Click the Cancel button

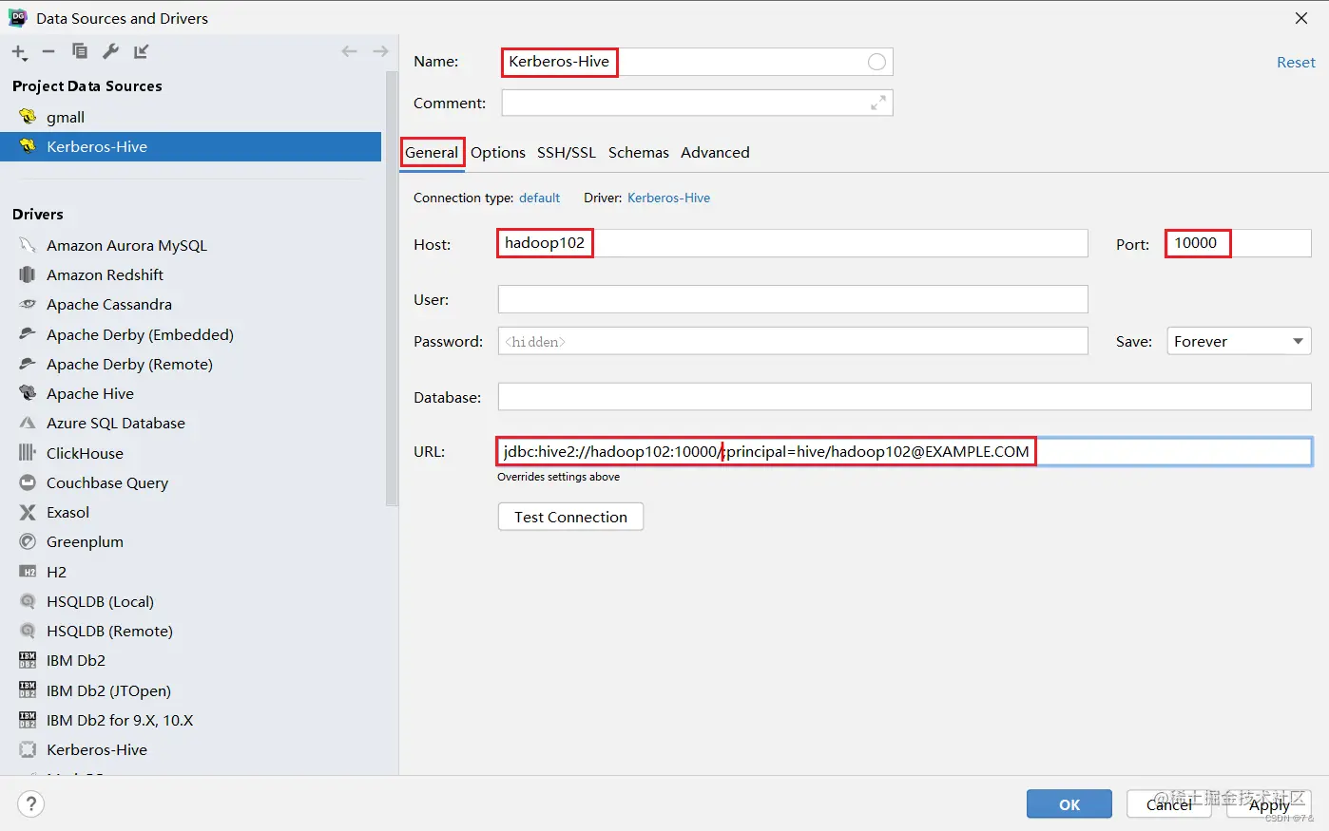click(1169, 804)
